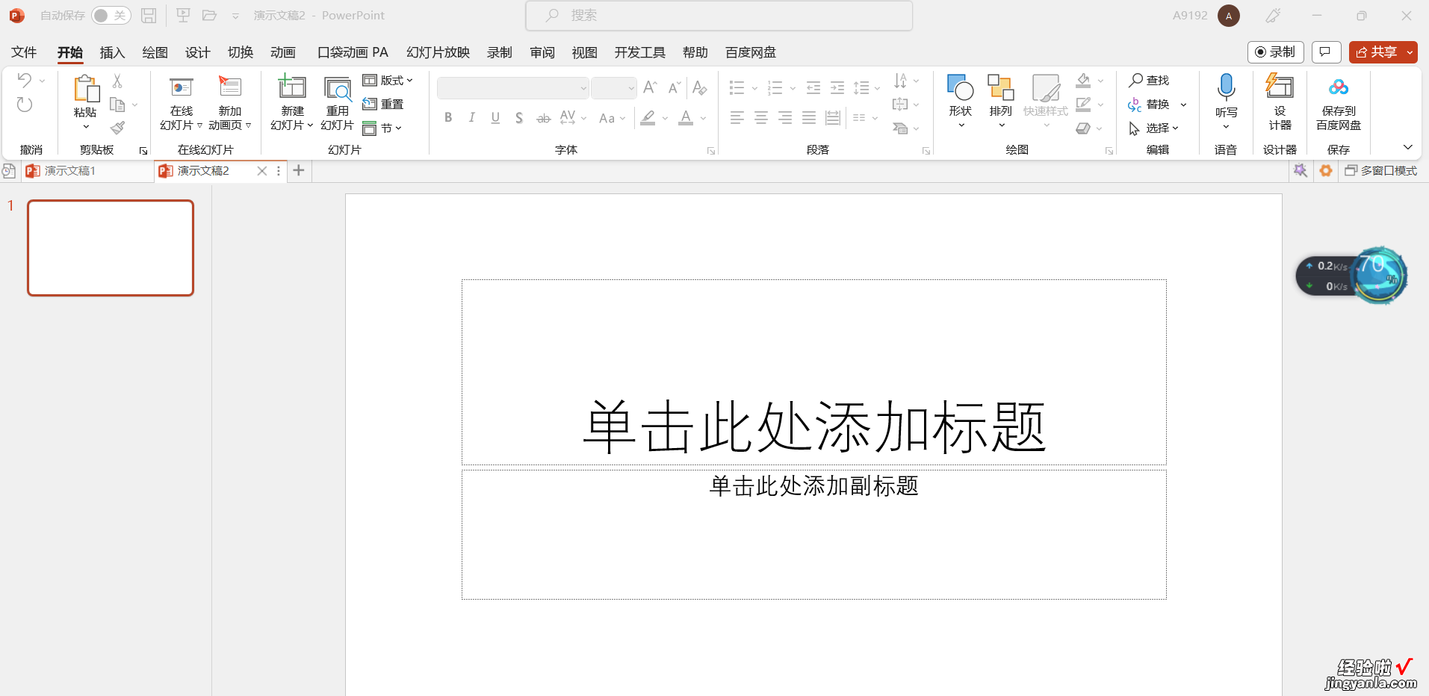Click the multi-window mode button
The width and height of the screenshot is (1429, 696).
[x=1381, y=171]
